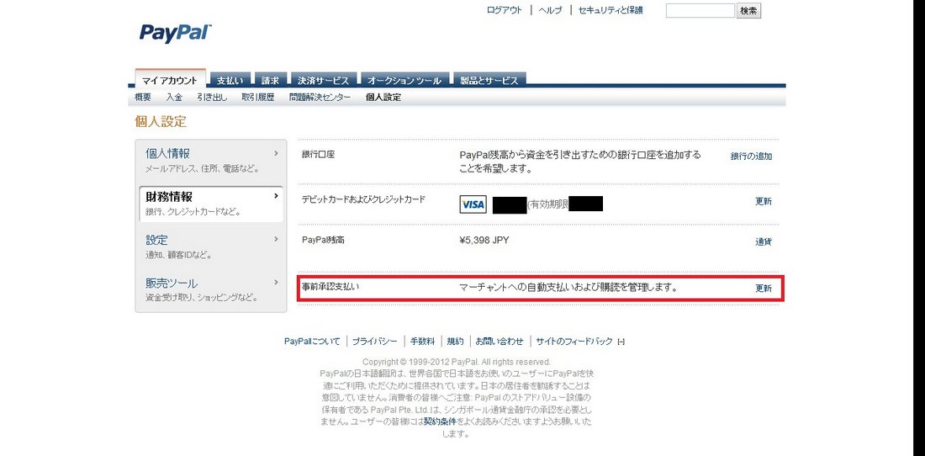This screenshot has height=456, width=925.
Task: Click the PayPal残高 row label
Action: point(323,240)
